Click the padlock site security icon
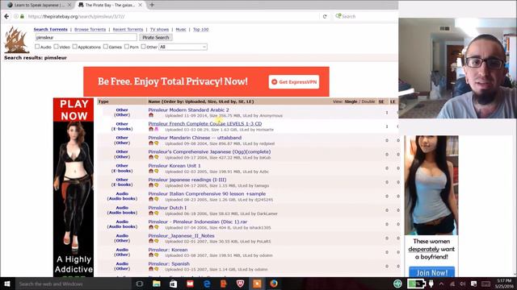This screenshot has height=290, width=517. point(22,16)
